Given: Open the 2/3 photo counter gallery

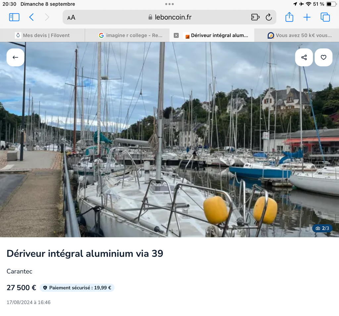Looking at the screenshot, I should coord(322,228).
